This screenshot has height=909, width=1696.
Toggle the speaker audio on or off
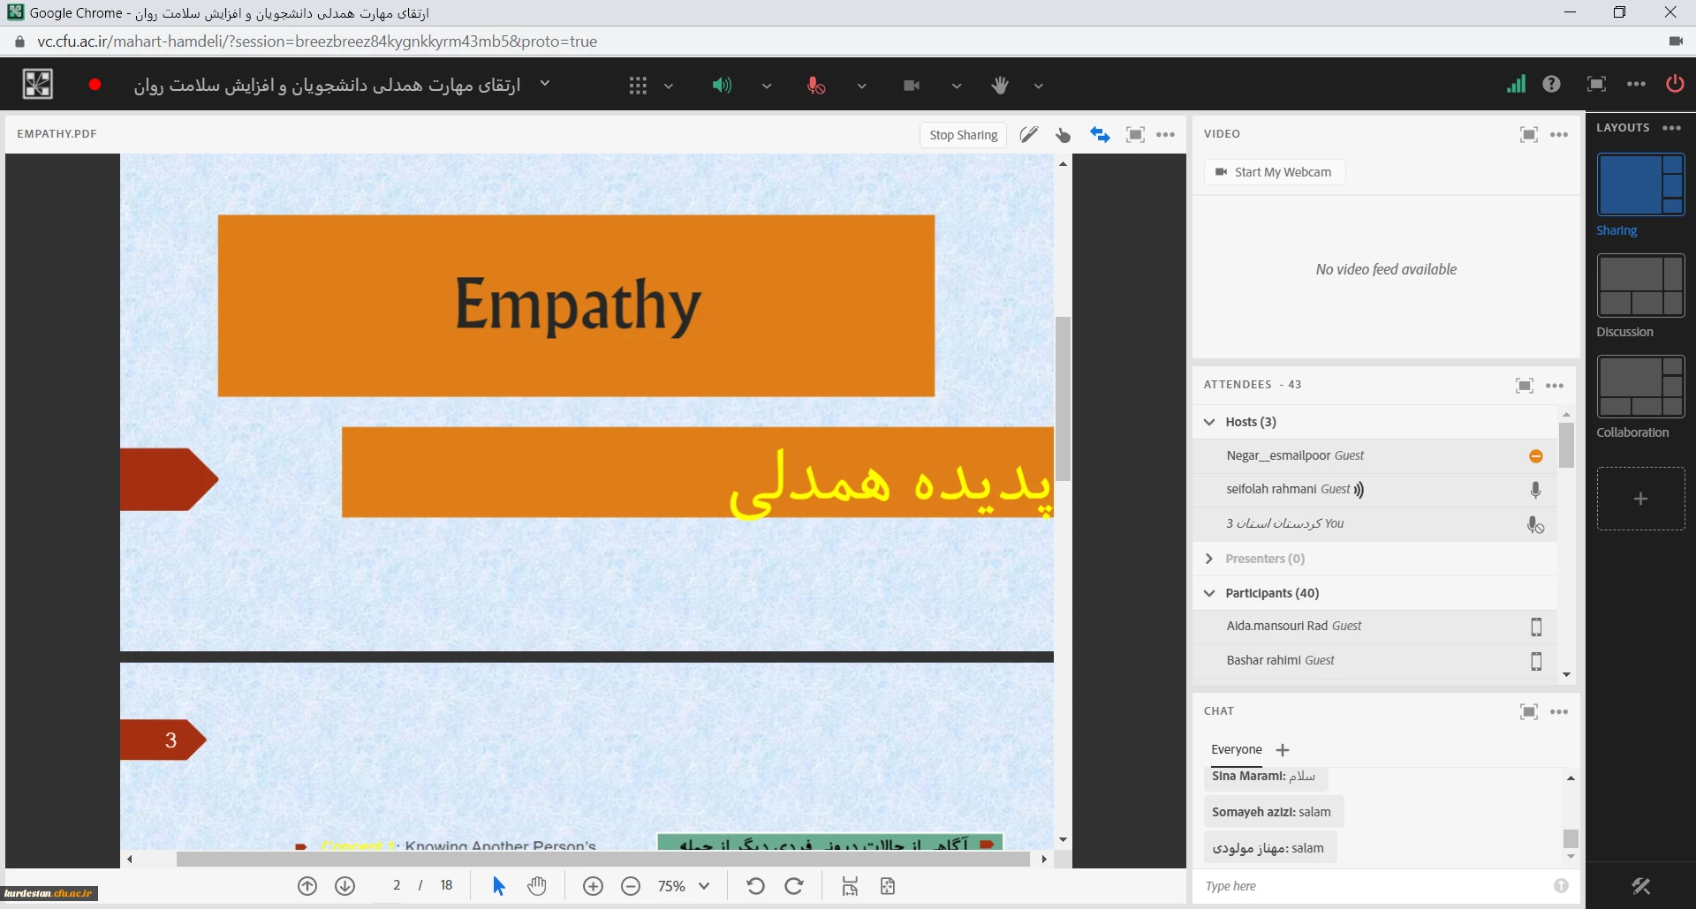pyautogui.click(x=722, y=86)
